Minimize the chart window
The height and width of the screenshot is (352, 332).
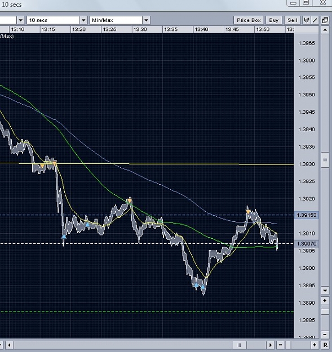(293, 3)
